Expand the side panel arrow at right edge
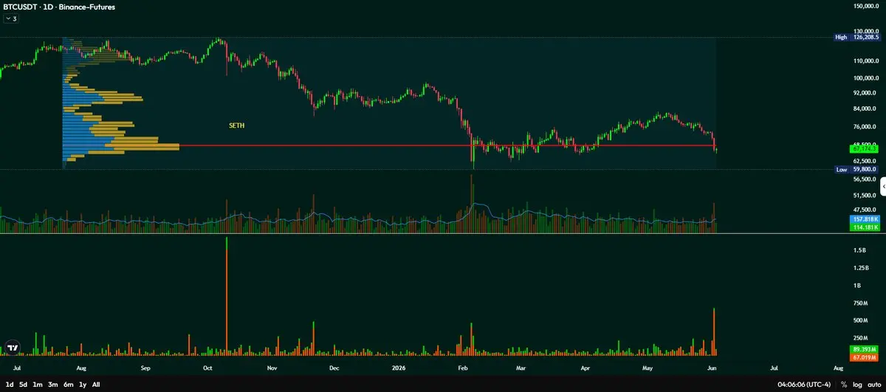This screenshot has width=886, height=392. pos(882,188)
